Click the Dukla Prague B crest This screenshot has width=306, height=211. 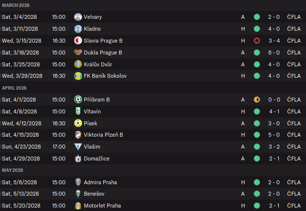coord(78,53)
